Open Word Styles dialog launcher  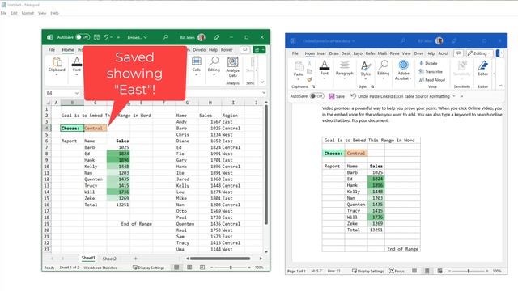pos(372,86)
